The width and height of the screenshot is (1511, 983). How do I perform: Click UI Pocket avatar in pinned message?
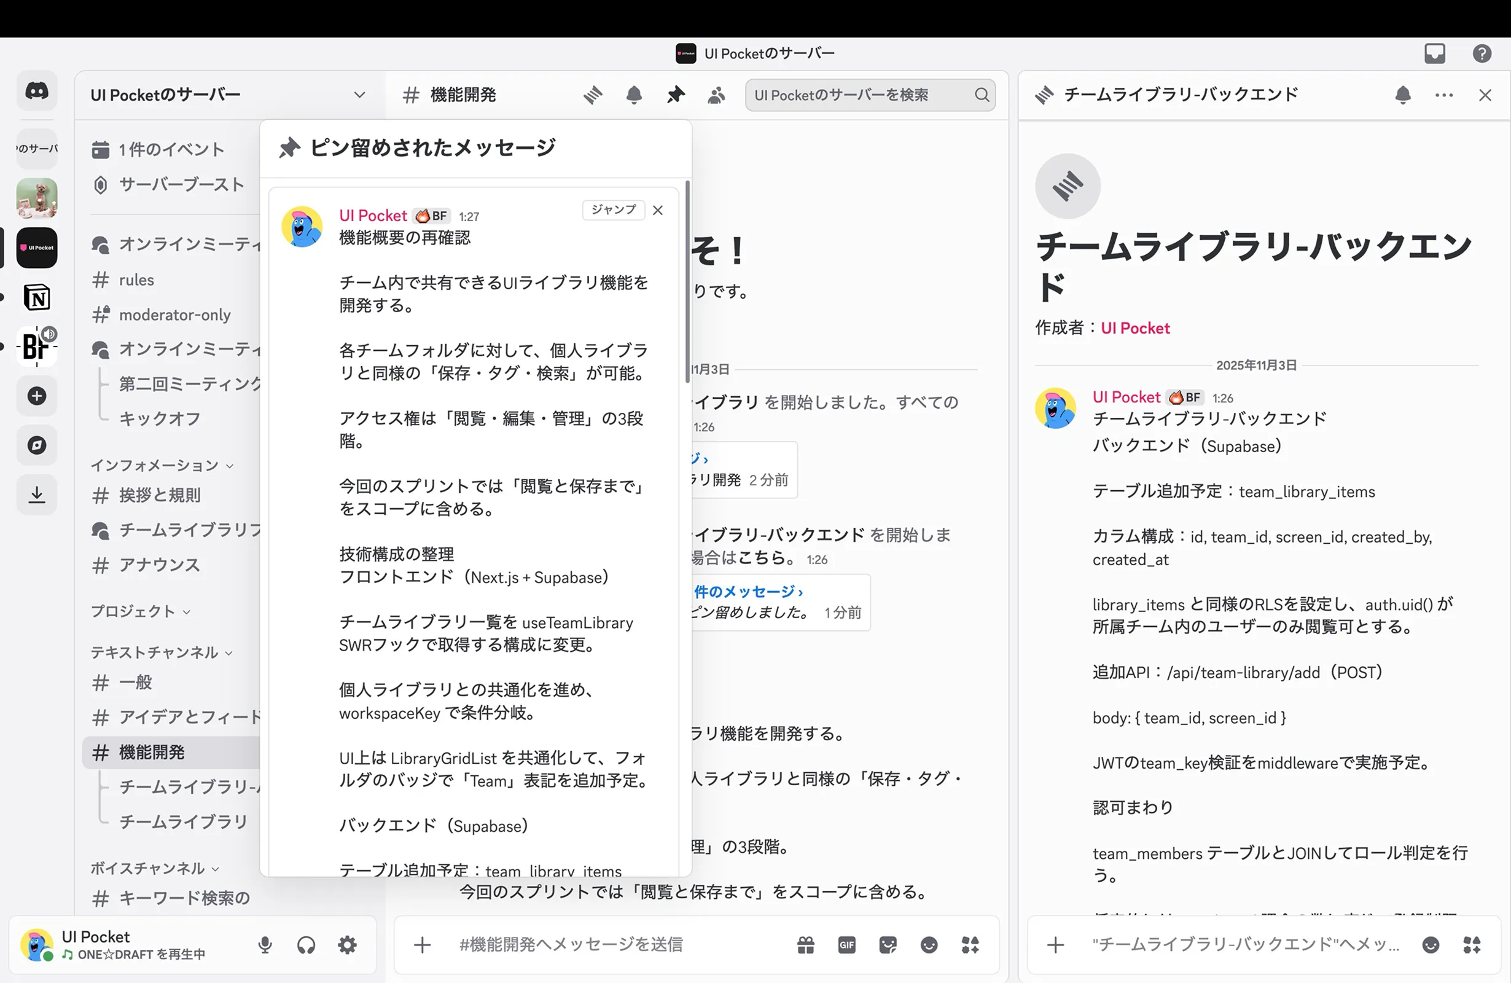pos(302,227)
